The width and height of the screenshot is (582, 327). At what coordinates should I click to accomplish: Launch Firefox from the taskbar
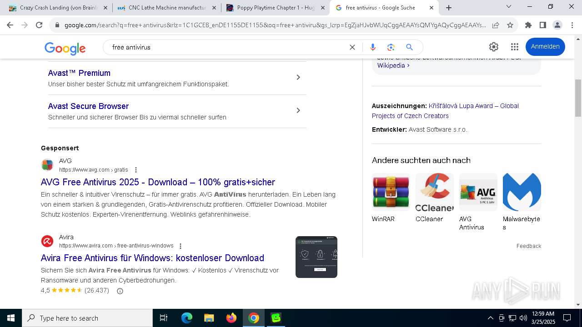[x=231, y=318]
